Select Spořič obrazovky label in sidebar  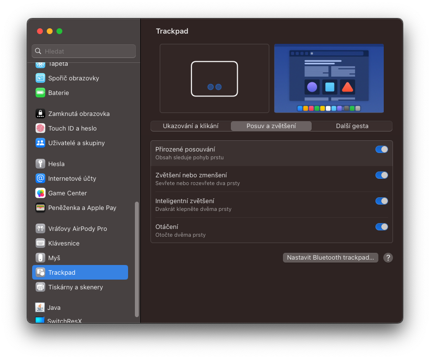tap(74, 78)
